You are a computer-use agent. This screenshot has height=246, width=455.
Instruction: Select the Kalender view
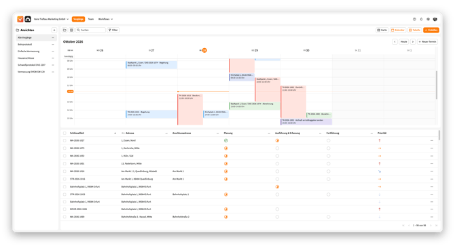398,30
